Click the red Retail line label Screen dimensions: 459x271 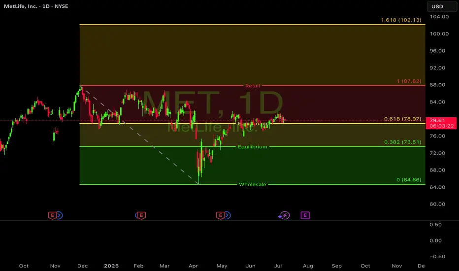(252, 86)
